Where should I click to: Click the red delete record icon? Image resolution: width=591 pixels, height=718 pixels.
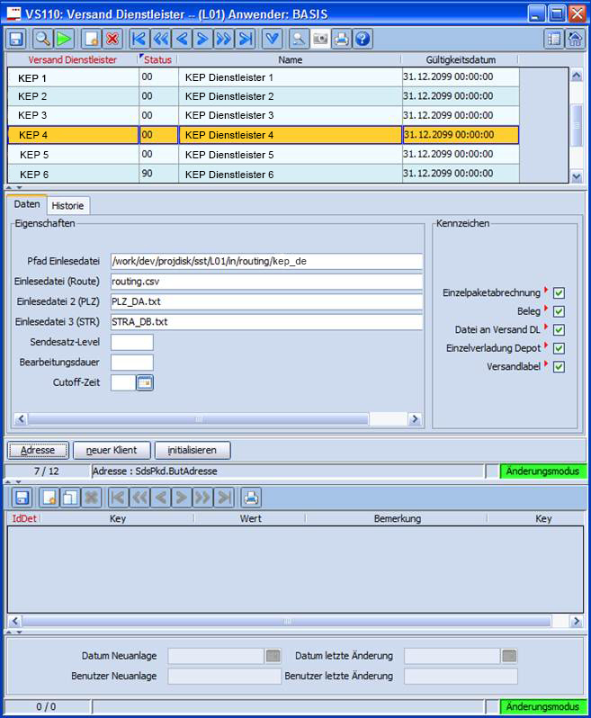(112, 39)
